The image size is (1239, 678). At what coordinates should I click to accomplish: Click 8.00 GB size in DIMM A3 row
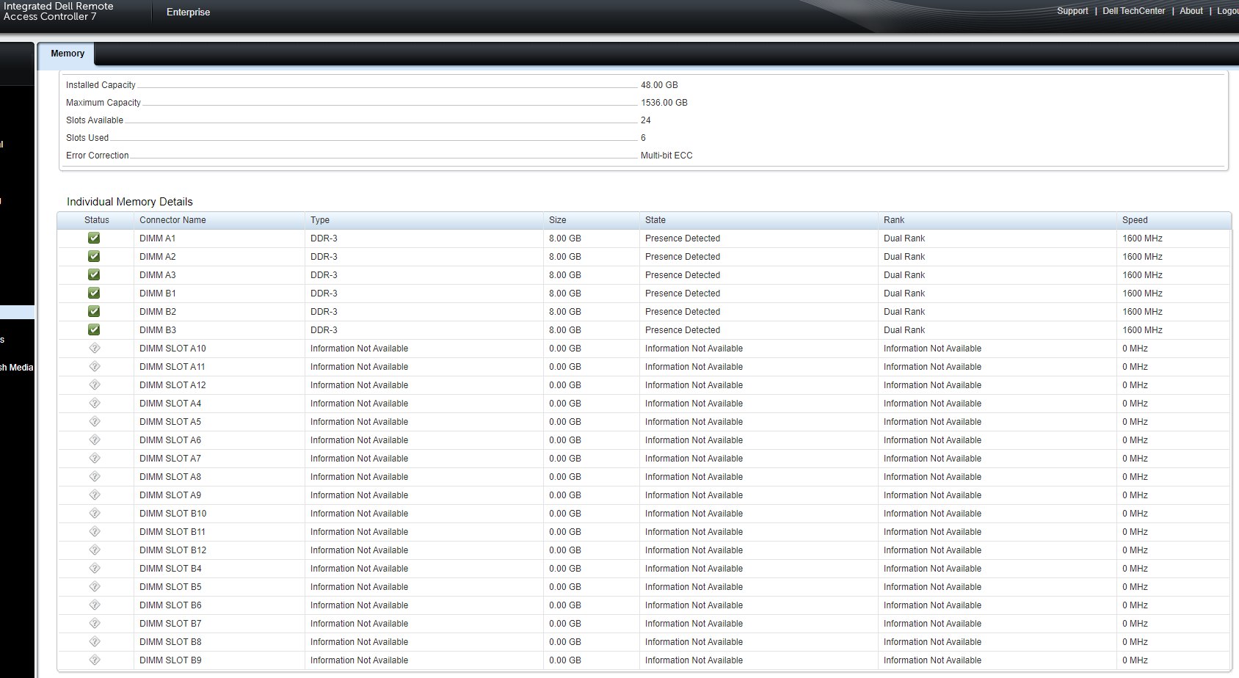[x=565, y=275]
